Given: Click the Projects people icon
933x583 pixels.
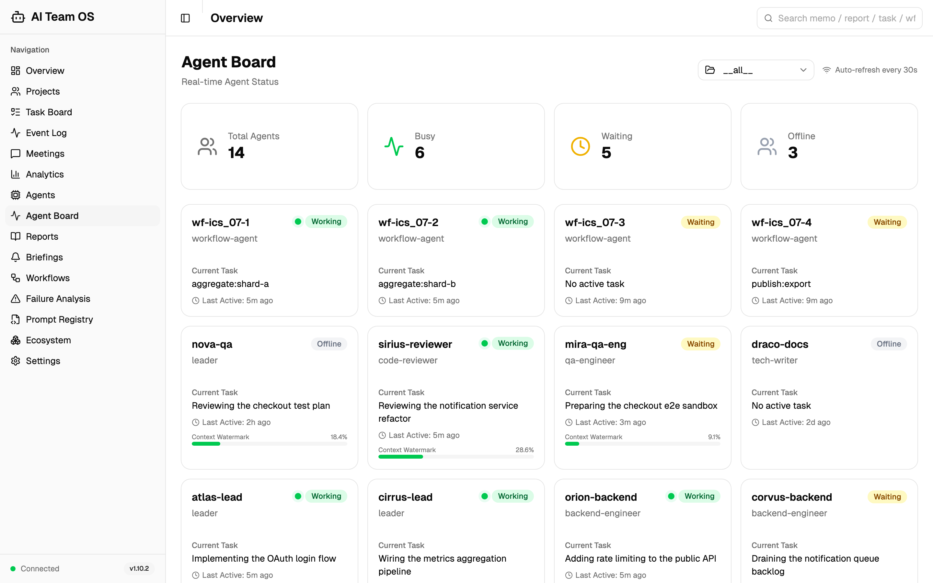Looking at the screenshot, I should pos(16,91).
